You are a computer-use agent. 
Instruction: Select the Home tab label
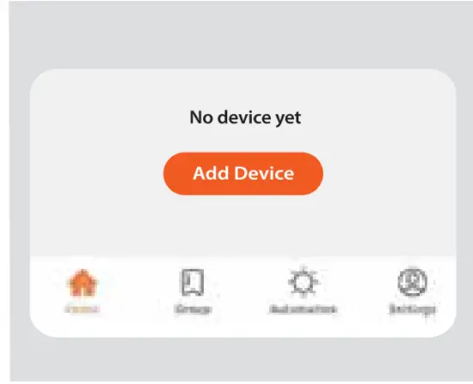[83, 309]
